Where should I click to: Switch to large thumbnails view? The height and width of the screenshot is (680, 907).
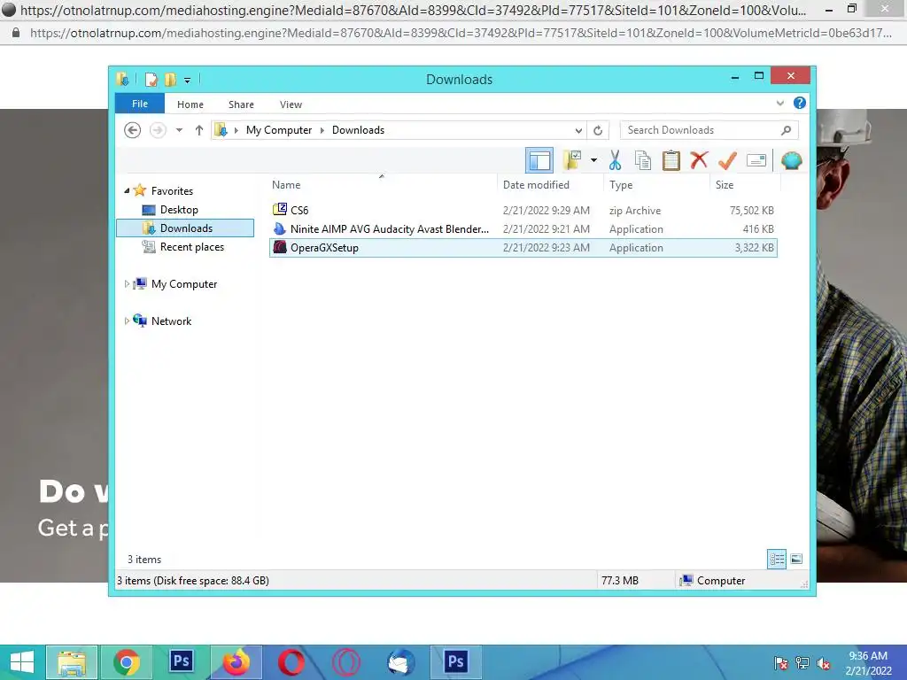(x=796, y=560)
